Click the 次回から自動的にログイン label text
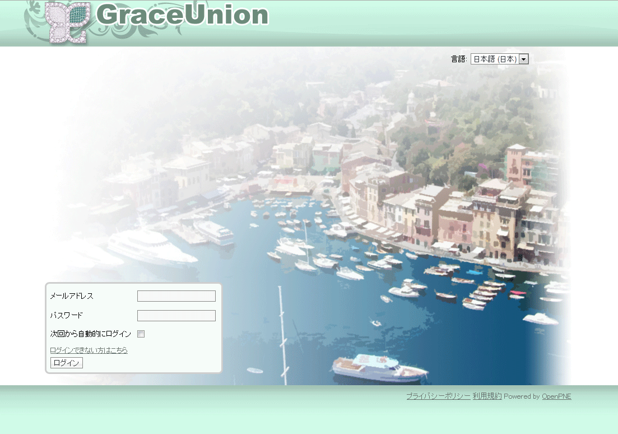The height and width of the screenshot is (434, 618). [90, 334]
